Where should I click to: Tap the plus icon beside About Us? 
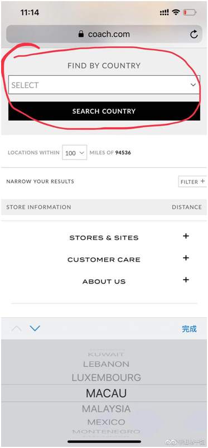186,280
